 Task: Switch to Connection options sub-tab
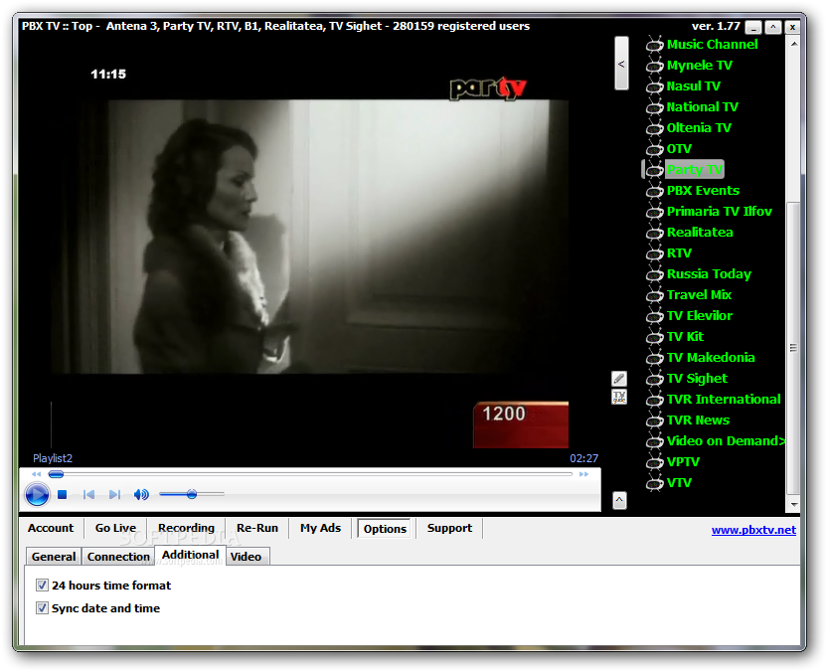click(x=118, y=557)
